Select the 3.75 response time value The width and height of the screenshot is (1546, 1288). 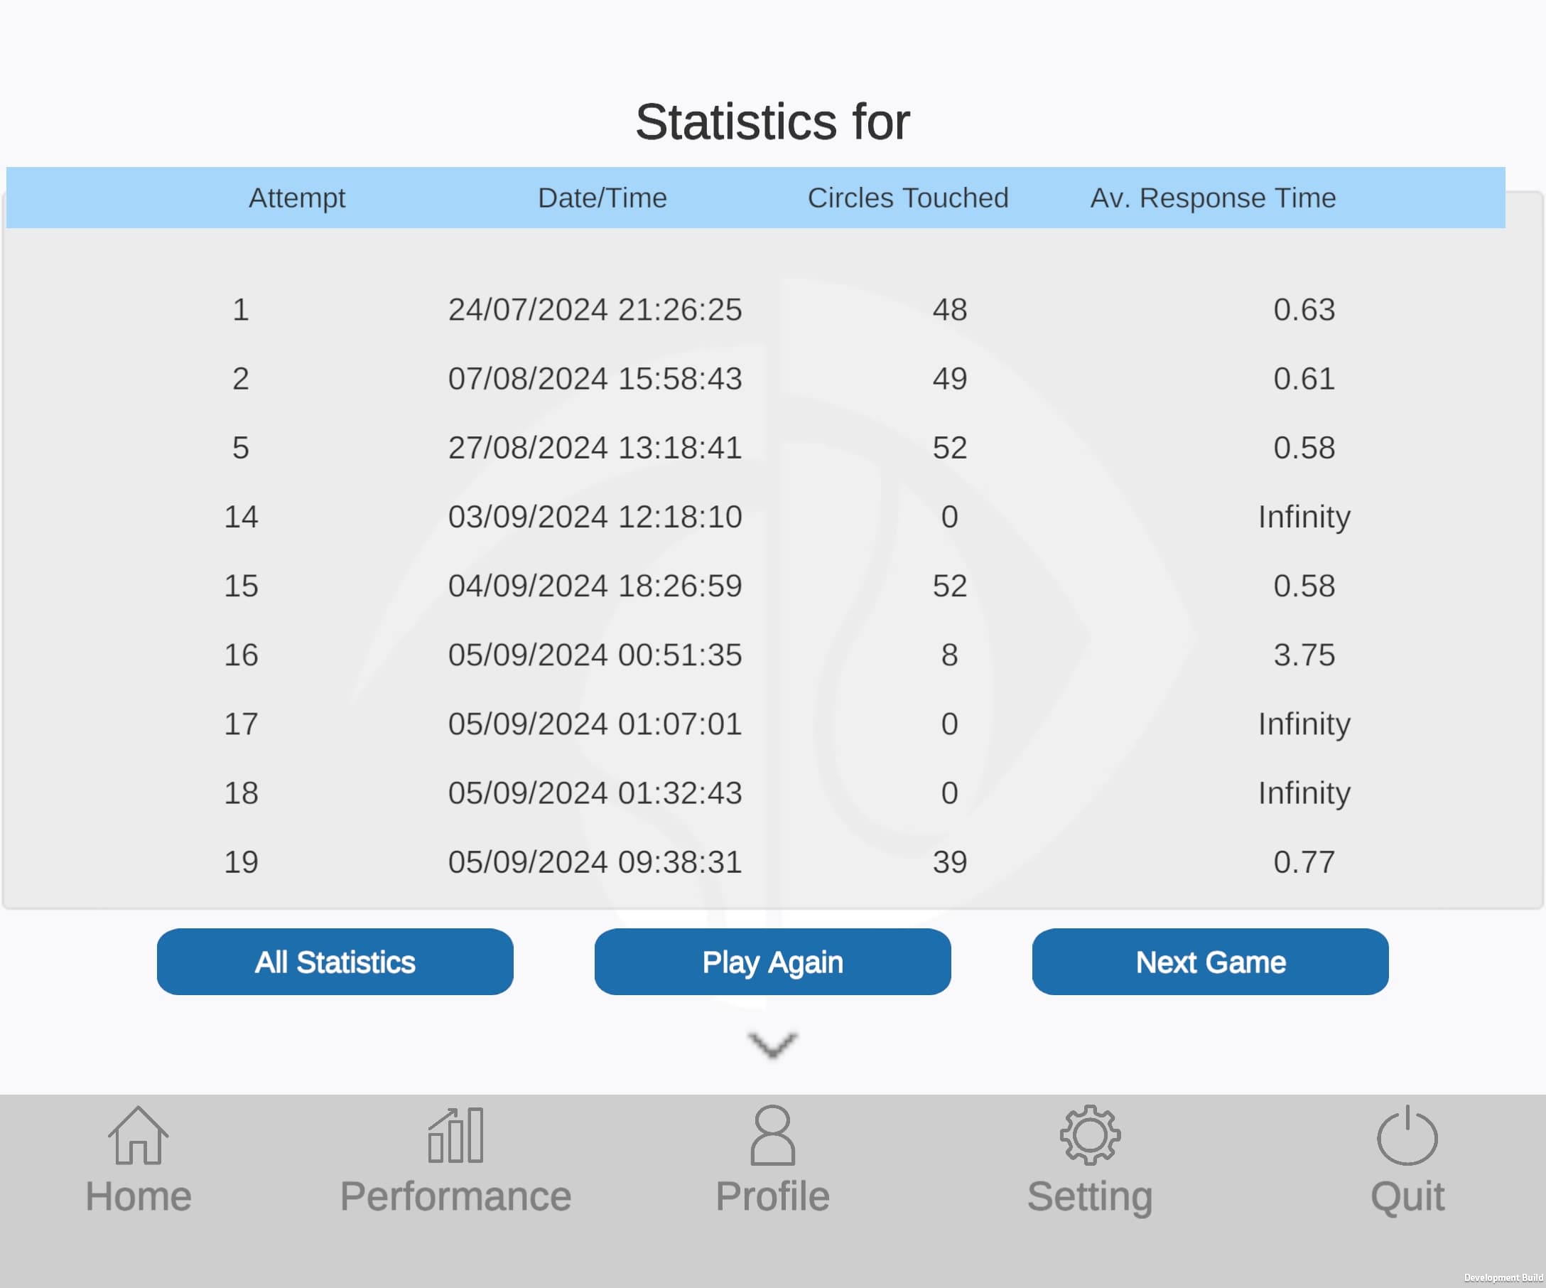coord(1304,655)
